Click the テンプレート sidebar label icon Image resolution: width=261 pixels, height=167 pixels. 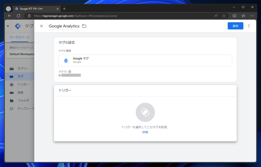point(12,109)
